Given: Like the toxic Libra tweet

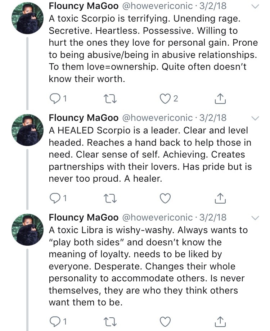Looking at the screenshot, I should (x=165, y=321).
